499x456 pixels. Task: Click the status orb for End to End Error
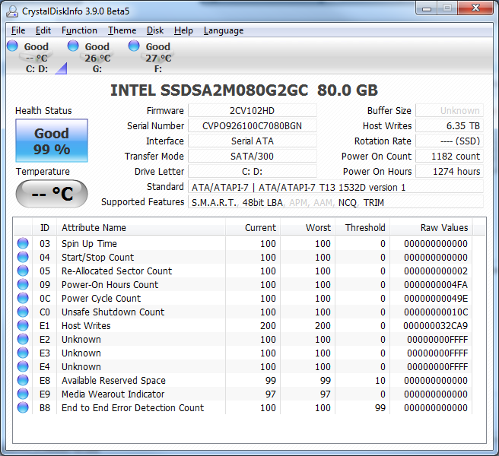[23, 407]
